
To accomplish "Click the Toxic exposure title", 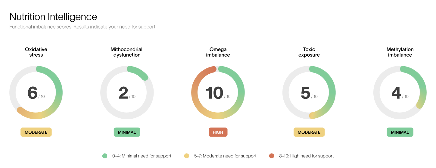I will tap(309, 52).
